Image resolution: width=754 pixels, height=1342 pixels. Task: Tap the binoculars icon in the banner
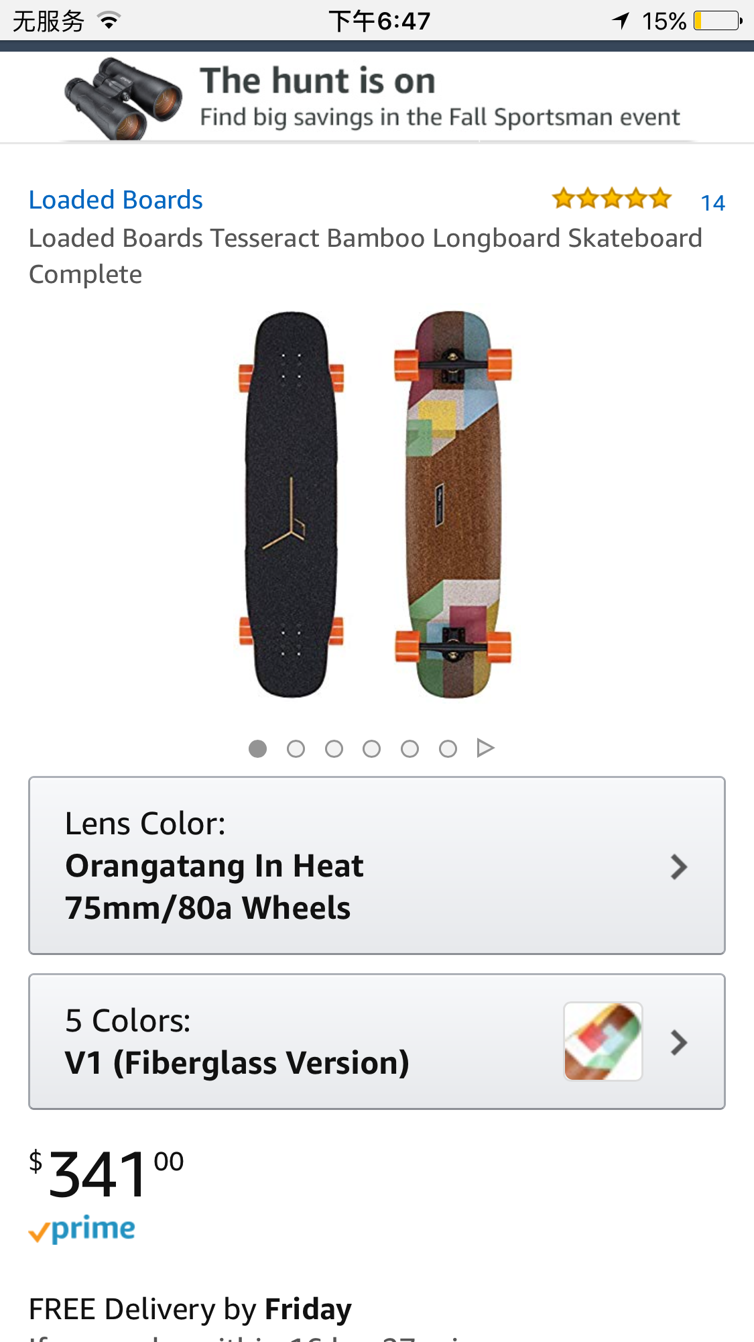tap(123, 99)
